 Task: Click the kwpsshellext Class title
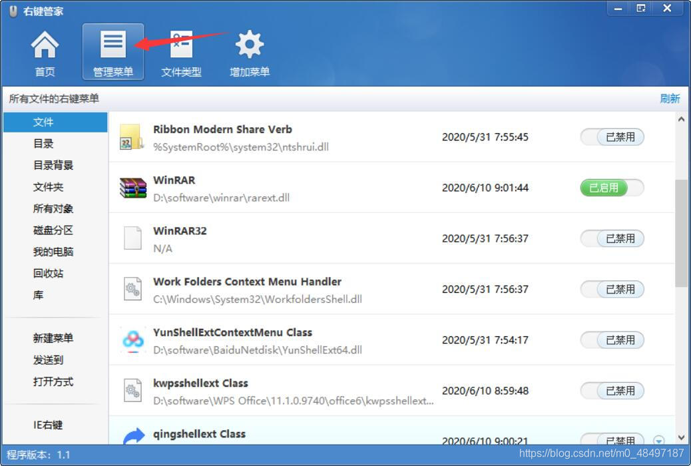pos(200,383)
